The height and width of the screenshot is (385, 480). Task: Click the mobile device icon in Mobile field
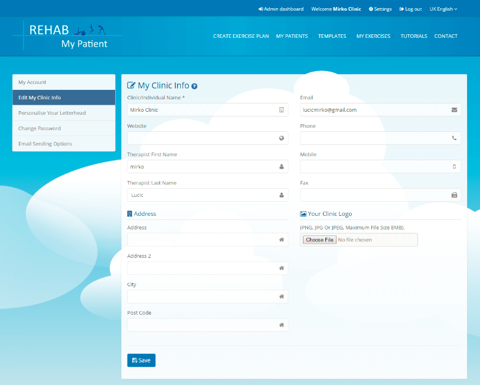454,167
